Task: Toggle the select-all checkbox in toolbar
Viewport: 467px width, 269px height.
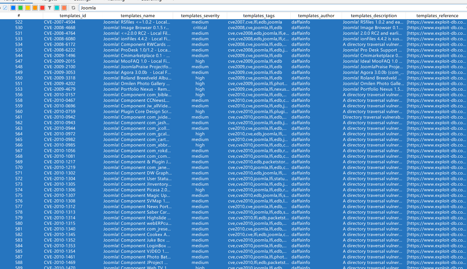Action: tap(5, 8)
